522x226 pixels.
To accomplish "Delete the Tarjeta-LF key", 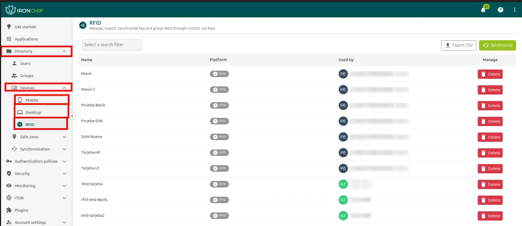I will pyautogui.click(x=490, y=168).
